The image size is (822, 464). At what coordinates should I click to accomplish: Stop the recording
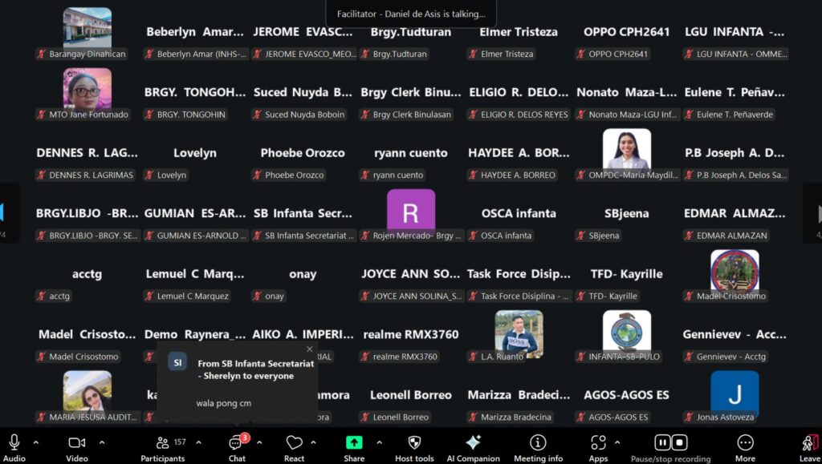[679, 442]
